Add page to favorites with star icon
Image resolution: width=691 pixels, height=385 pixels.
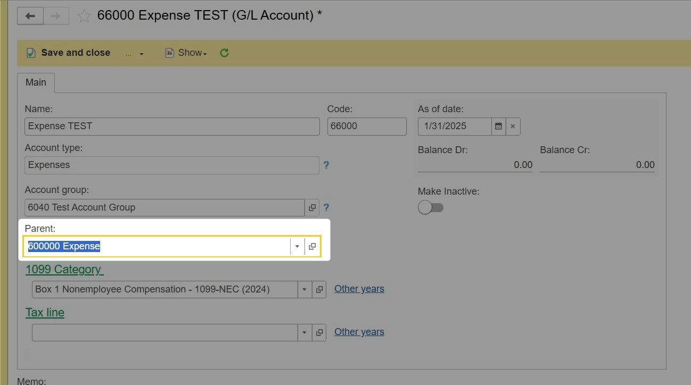[x=84, y=16]
